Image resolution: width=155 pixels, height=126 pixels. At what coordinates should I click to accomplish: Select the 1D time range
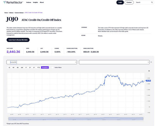(x=9, y=68)
